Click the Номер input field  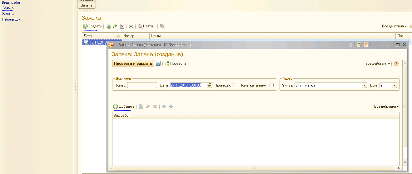pos(142,85)
